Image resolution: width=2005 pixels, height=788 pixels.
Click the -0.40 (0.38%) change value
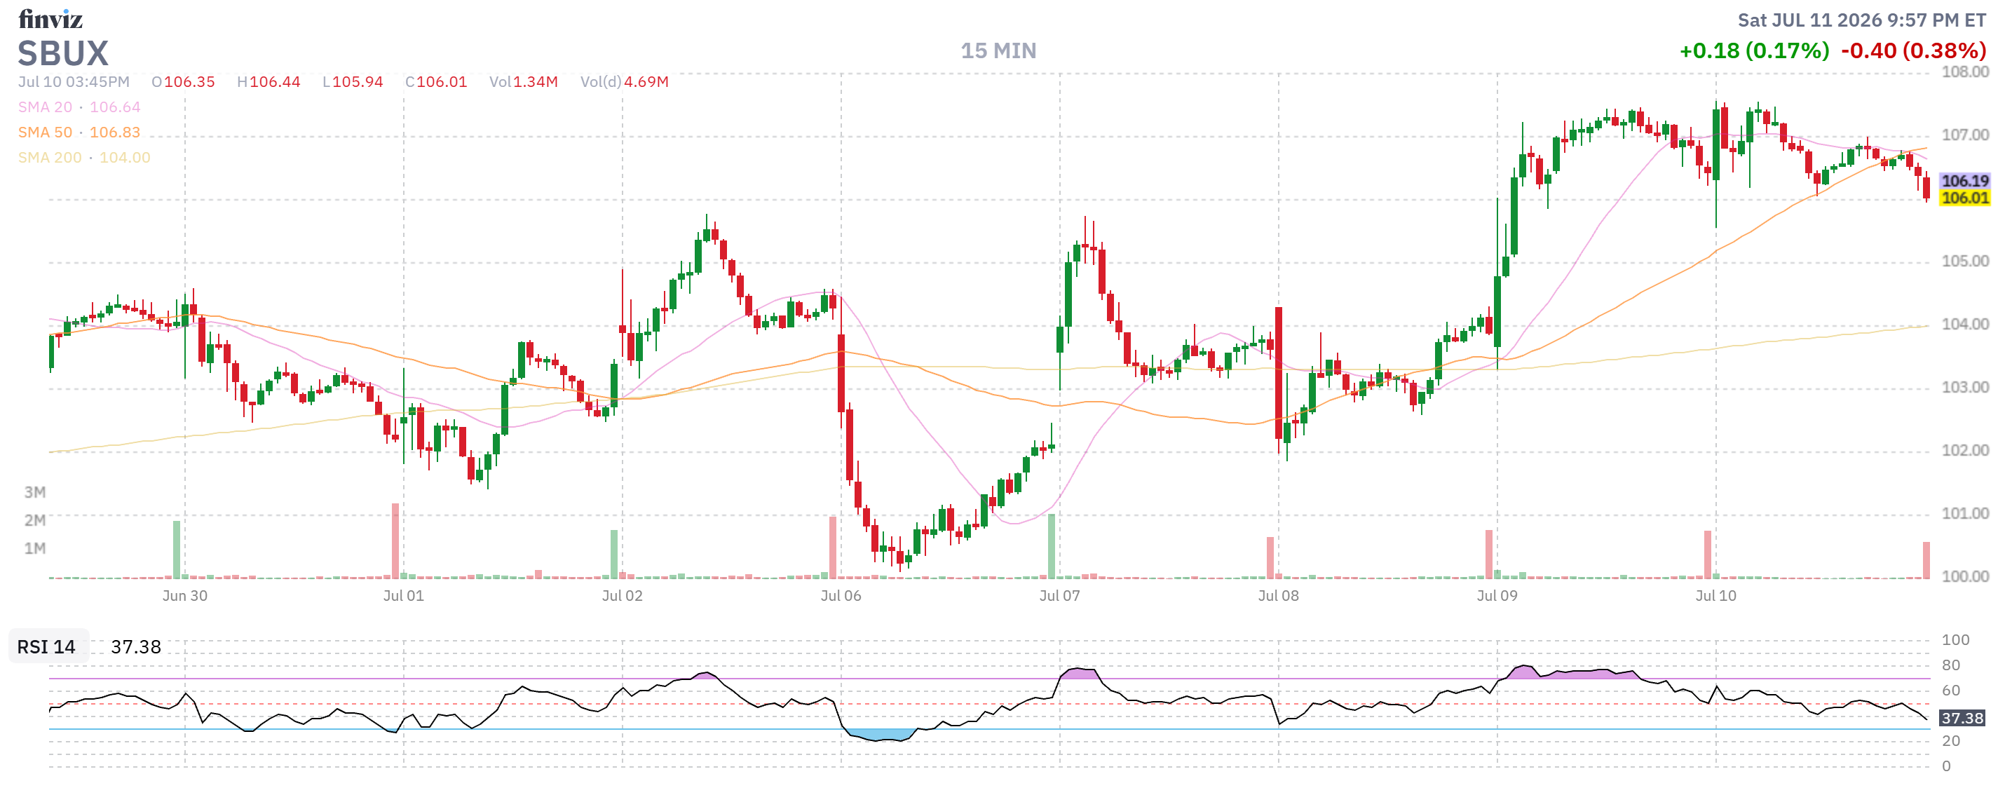click(x=1913, y=50)
